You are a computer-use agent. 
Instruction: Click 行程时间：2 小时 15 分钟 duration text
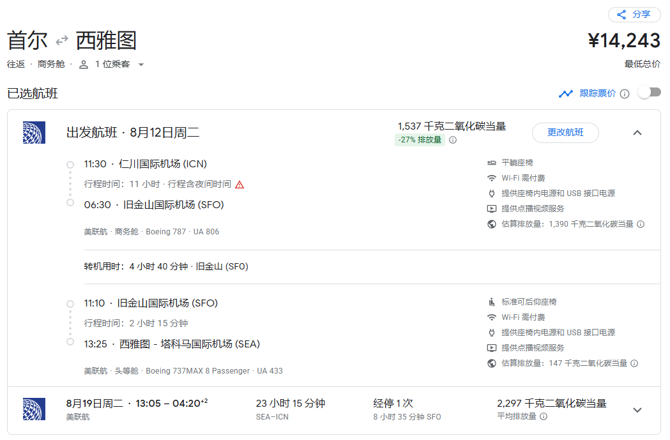click(x=136, y=323)
